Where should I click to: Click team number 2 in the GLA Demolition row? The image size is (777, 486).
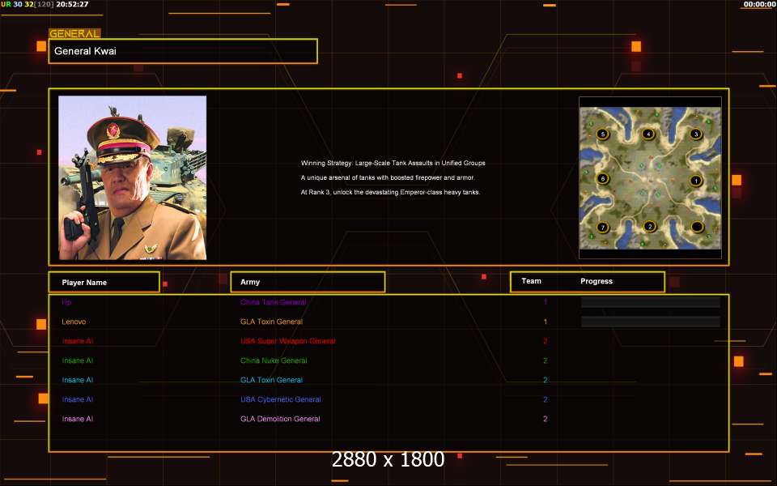coord(545,419)
